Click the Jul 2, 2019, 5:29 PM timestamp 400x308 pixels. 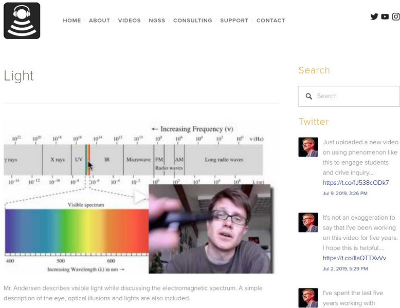pyautogui.click(x=345, y=269)
